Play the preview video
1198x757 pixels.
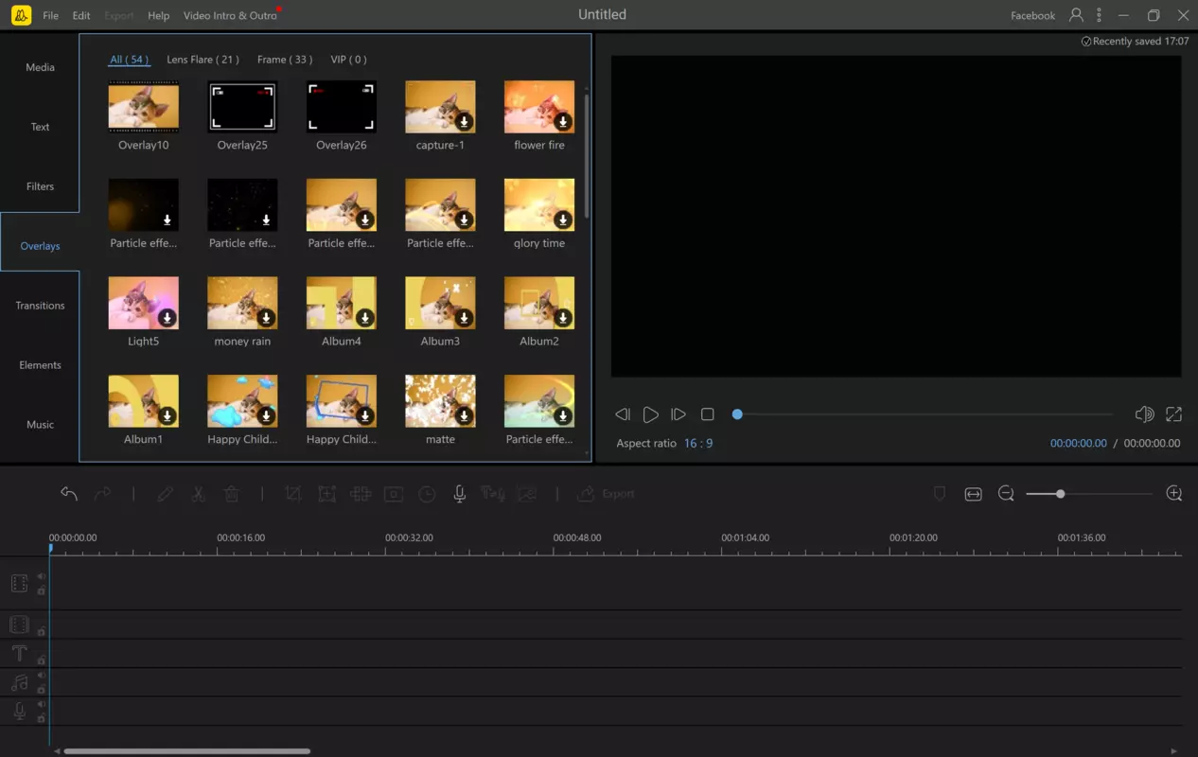coord(650,414)
